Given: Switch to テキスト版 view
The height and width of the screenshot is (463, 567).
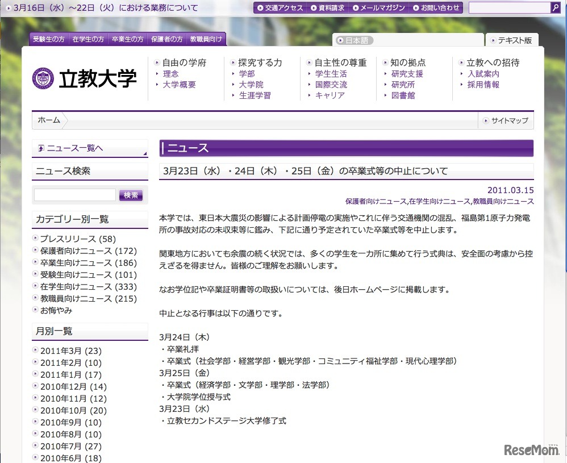Looking at the screenshot, I should click(x=511, y=40).
